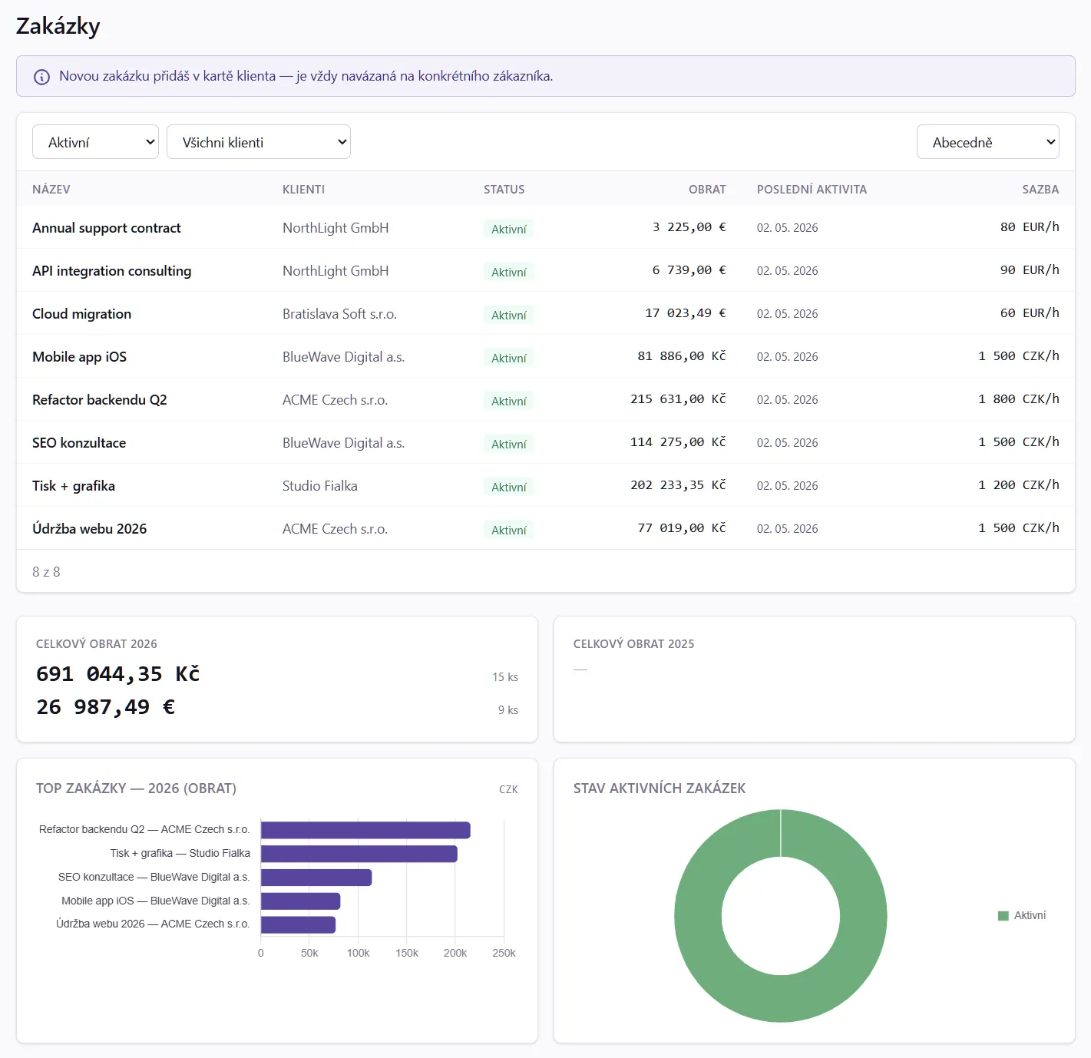This screenshot has width=1091, height=1058.
Task: Click Aktivní badge of Annual support contract
Action: pos(508,229)
